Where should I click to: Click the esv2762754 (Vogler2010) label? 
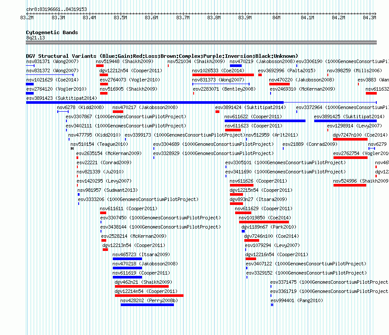tap(361, 153)
